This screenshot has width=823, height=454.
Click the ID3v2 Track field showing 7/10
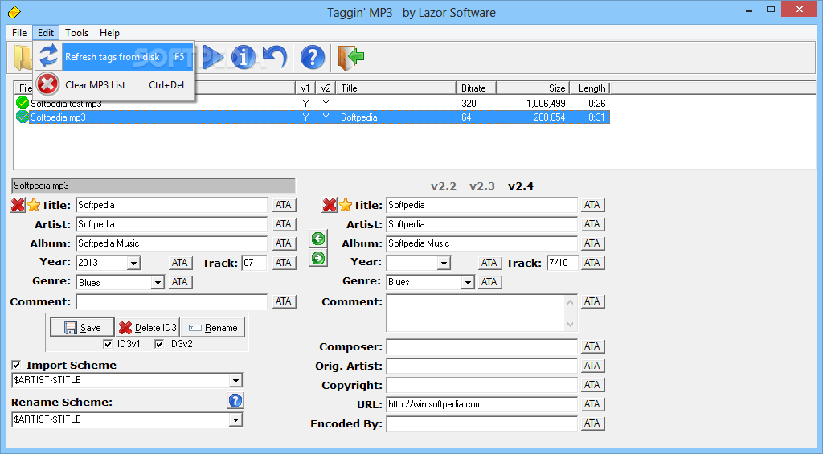(x=562, y=263)
